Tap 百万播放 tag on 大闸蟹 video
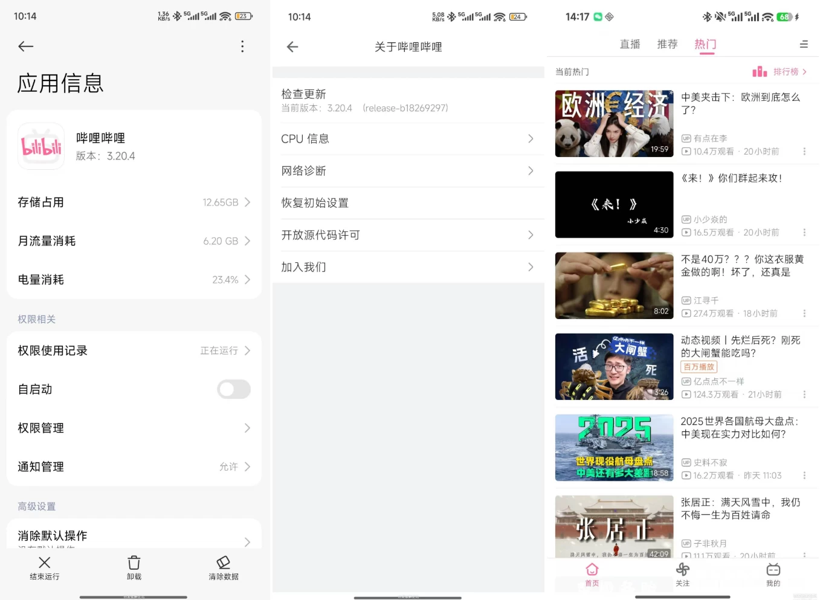 tap(699, 367)
